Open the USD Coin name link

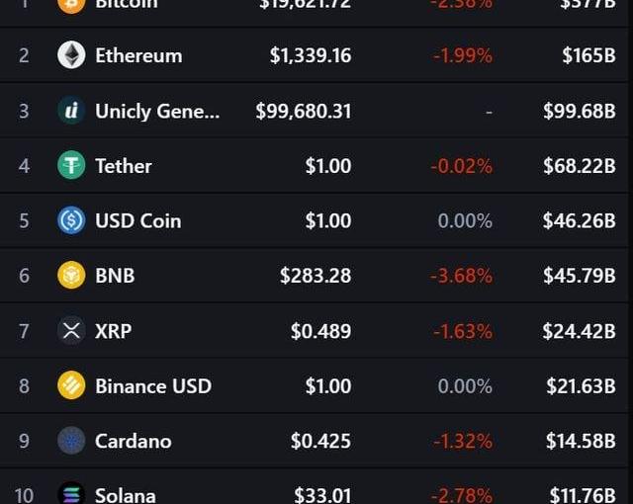tap(138, 221)
